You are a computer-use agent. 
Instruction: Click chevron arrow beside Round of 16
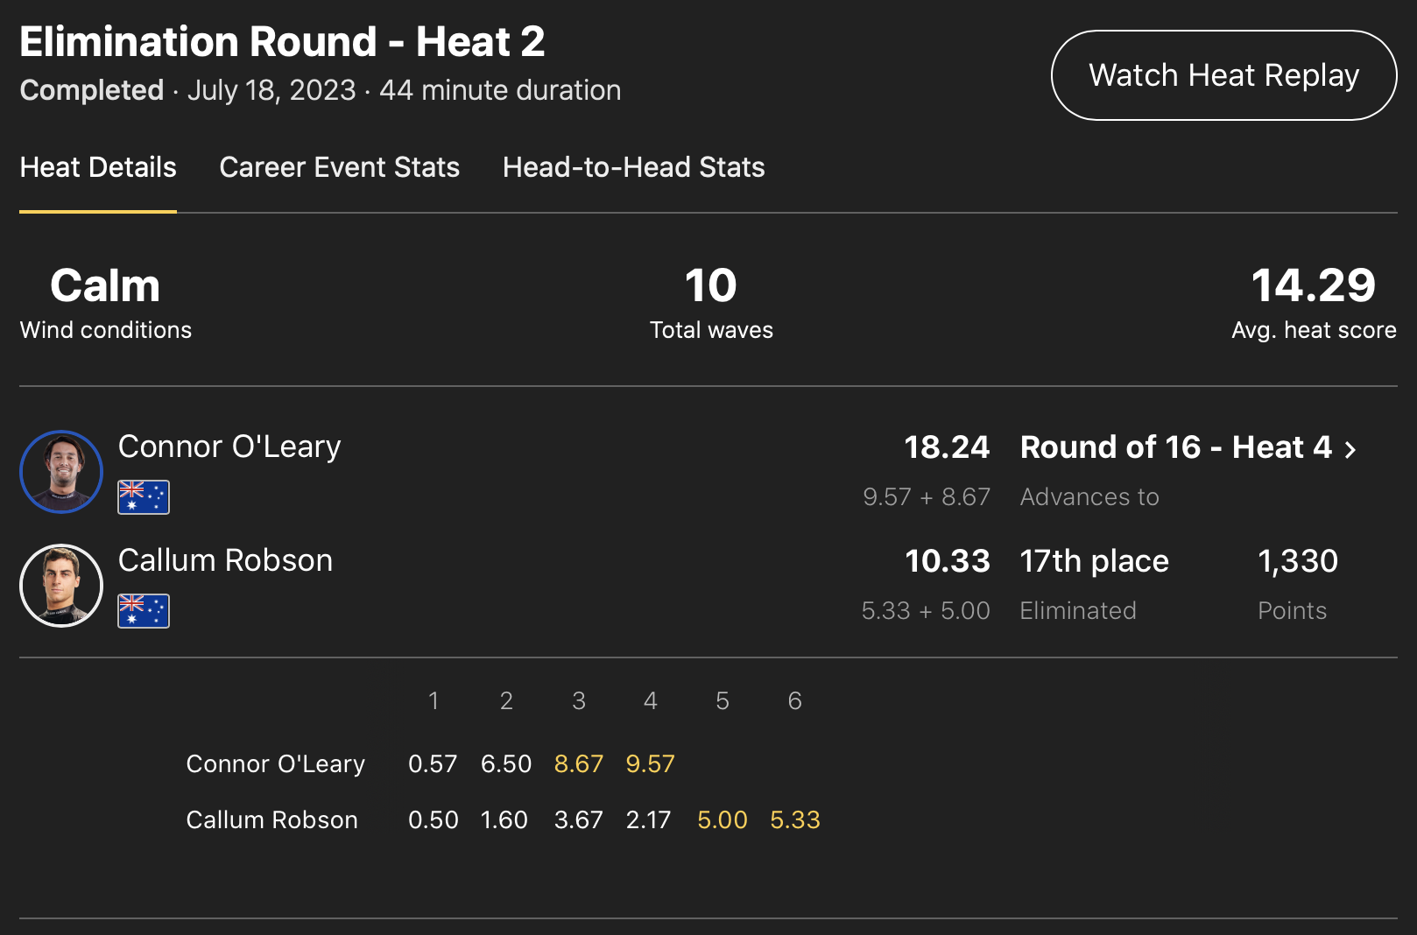(x=1350, y=449)
